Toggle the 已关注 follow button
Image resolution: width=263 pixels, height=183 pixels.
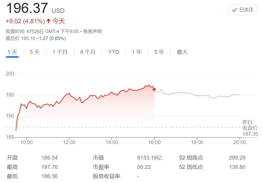tap(243, 10)
